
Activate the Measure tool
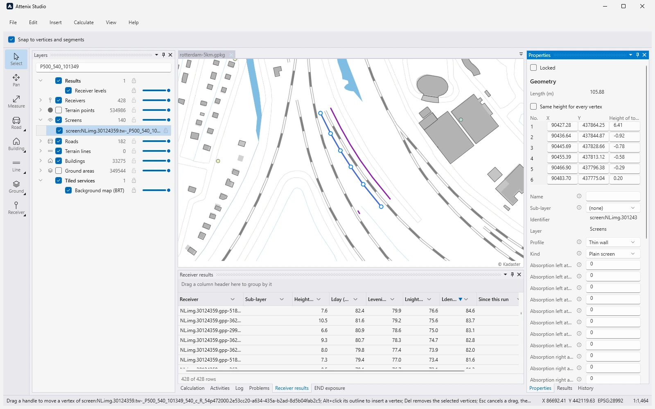pyautogui.click(x=16, y=101)
